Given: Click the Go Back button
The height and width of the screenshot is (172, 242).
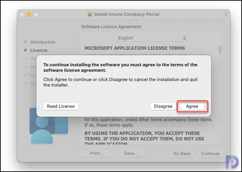Looking at the screenshot, I should coord(182,154).
